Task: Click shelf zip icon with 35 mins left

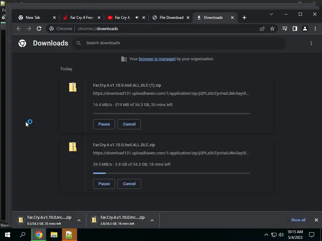Action: 21,220
